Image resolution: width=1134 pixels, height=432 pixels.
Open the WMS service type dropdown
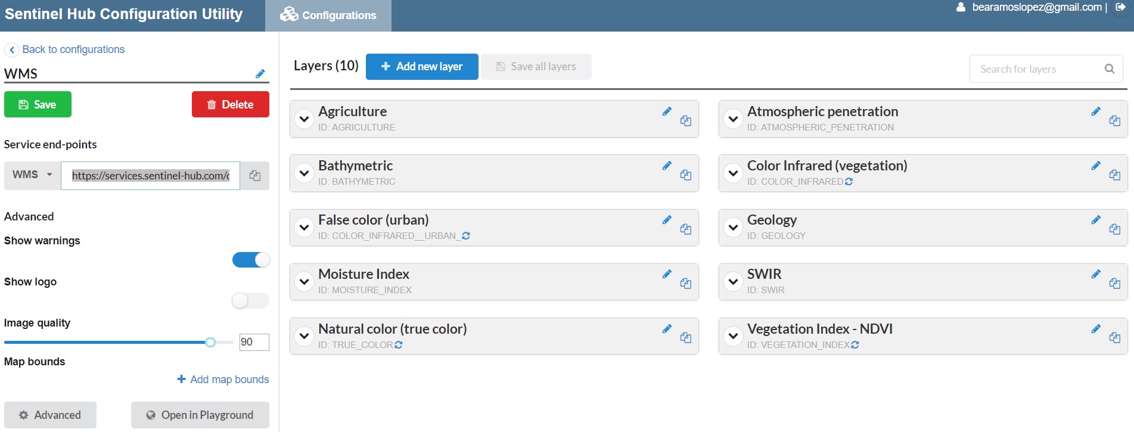click(32, 175)
